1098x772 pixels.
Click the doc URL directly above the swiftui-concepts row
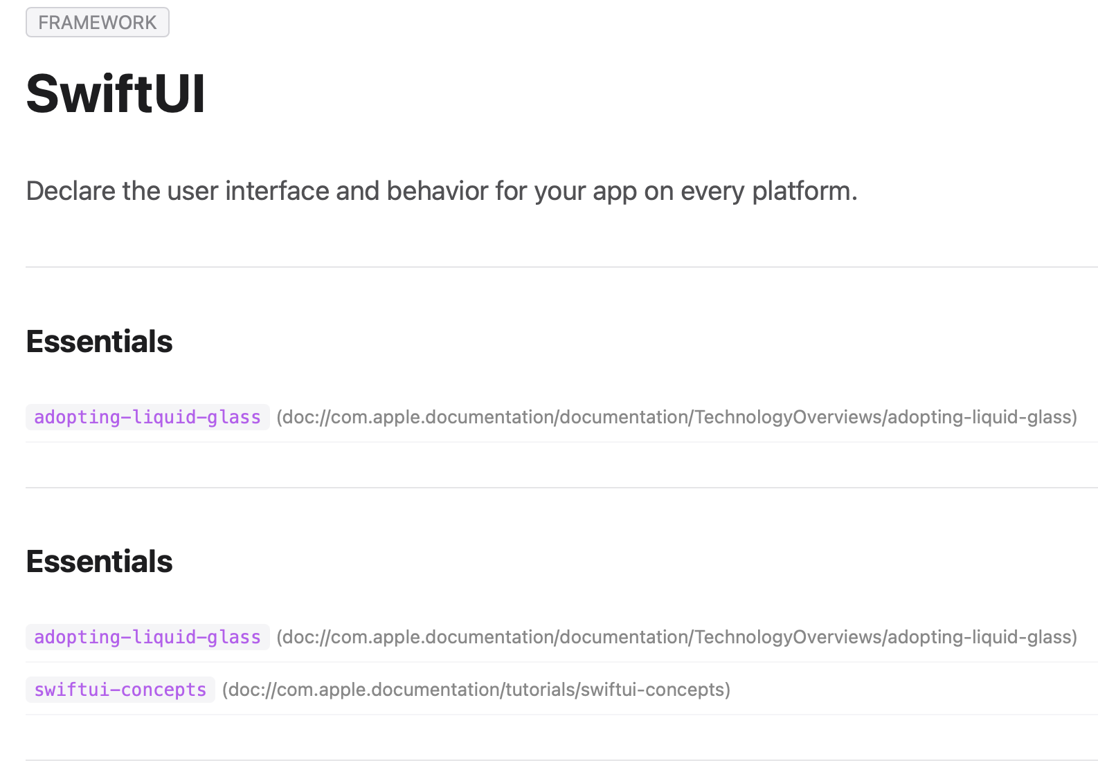coord(677,637)
